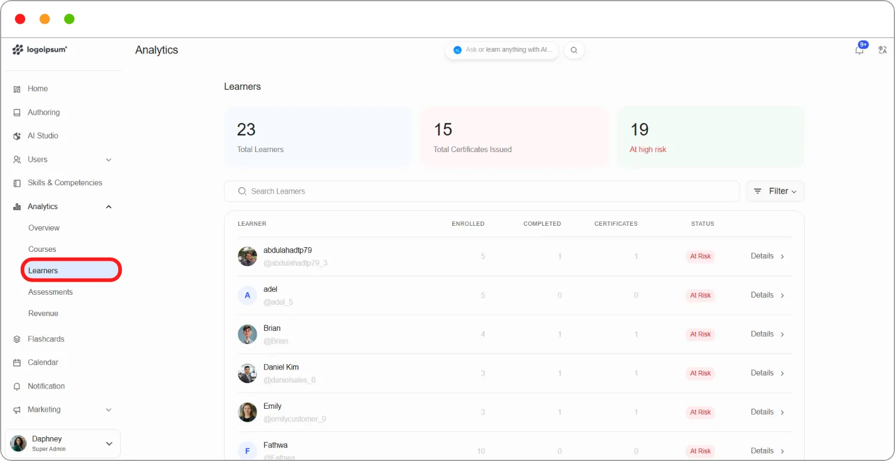Click the Flashcards layers icon

(x=17, y=339)
